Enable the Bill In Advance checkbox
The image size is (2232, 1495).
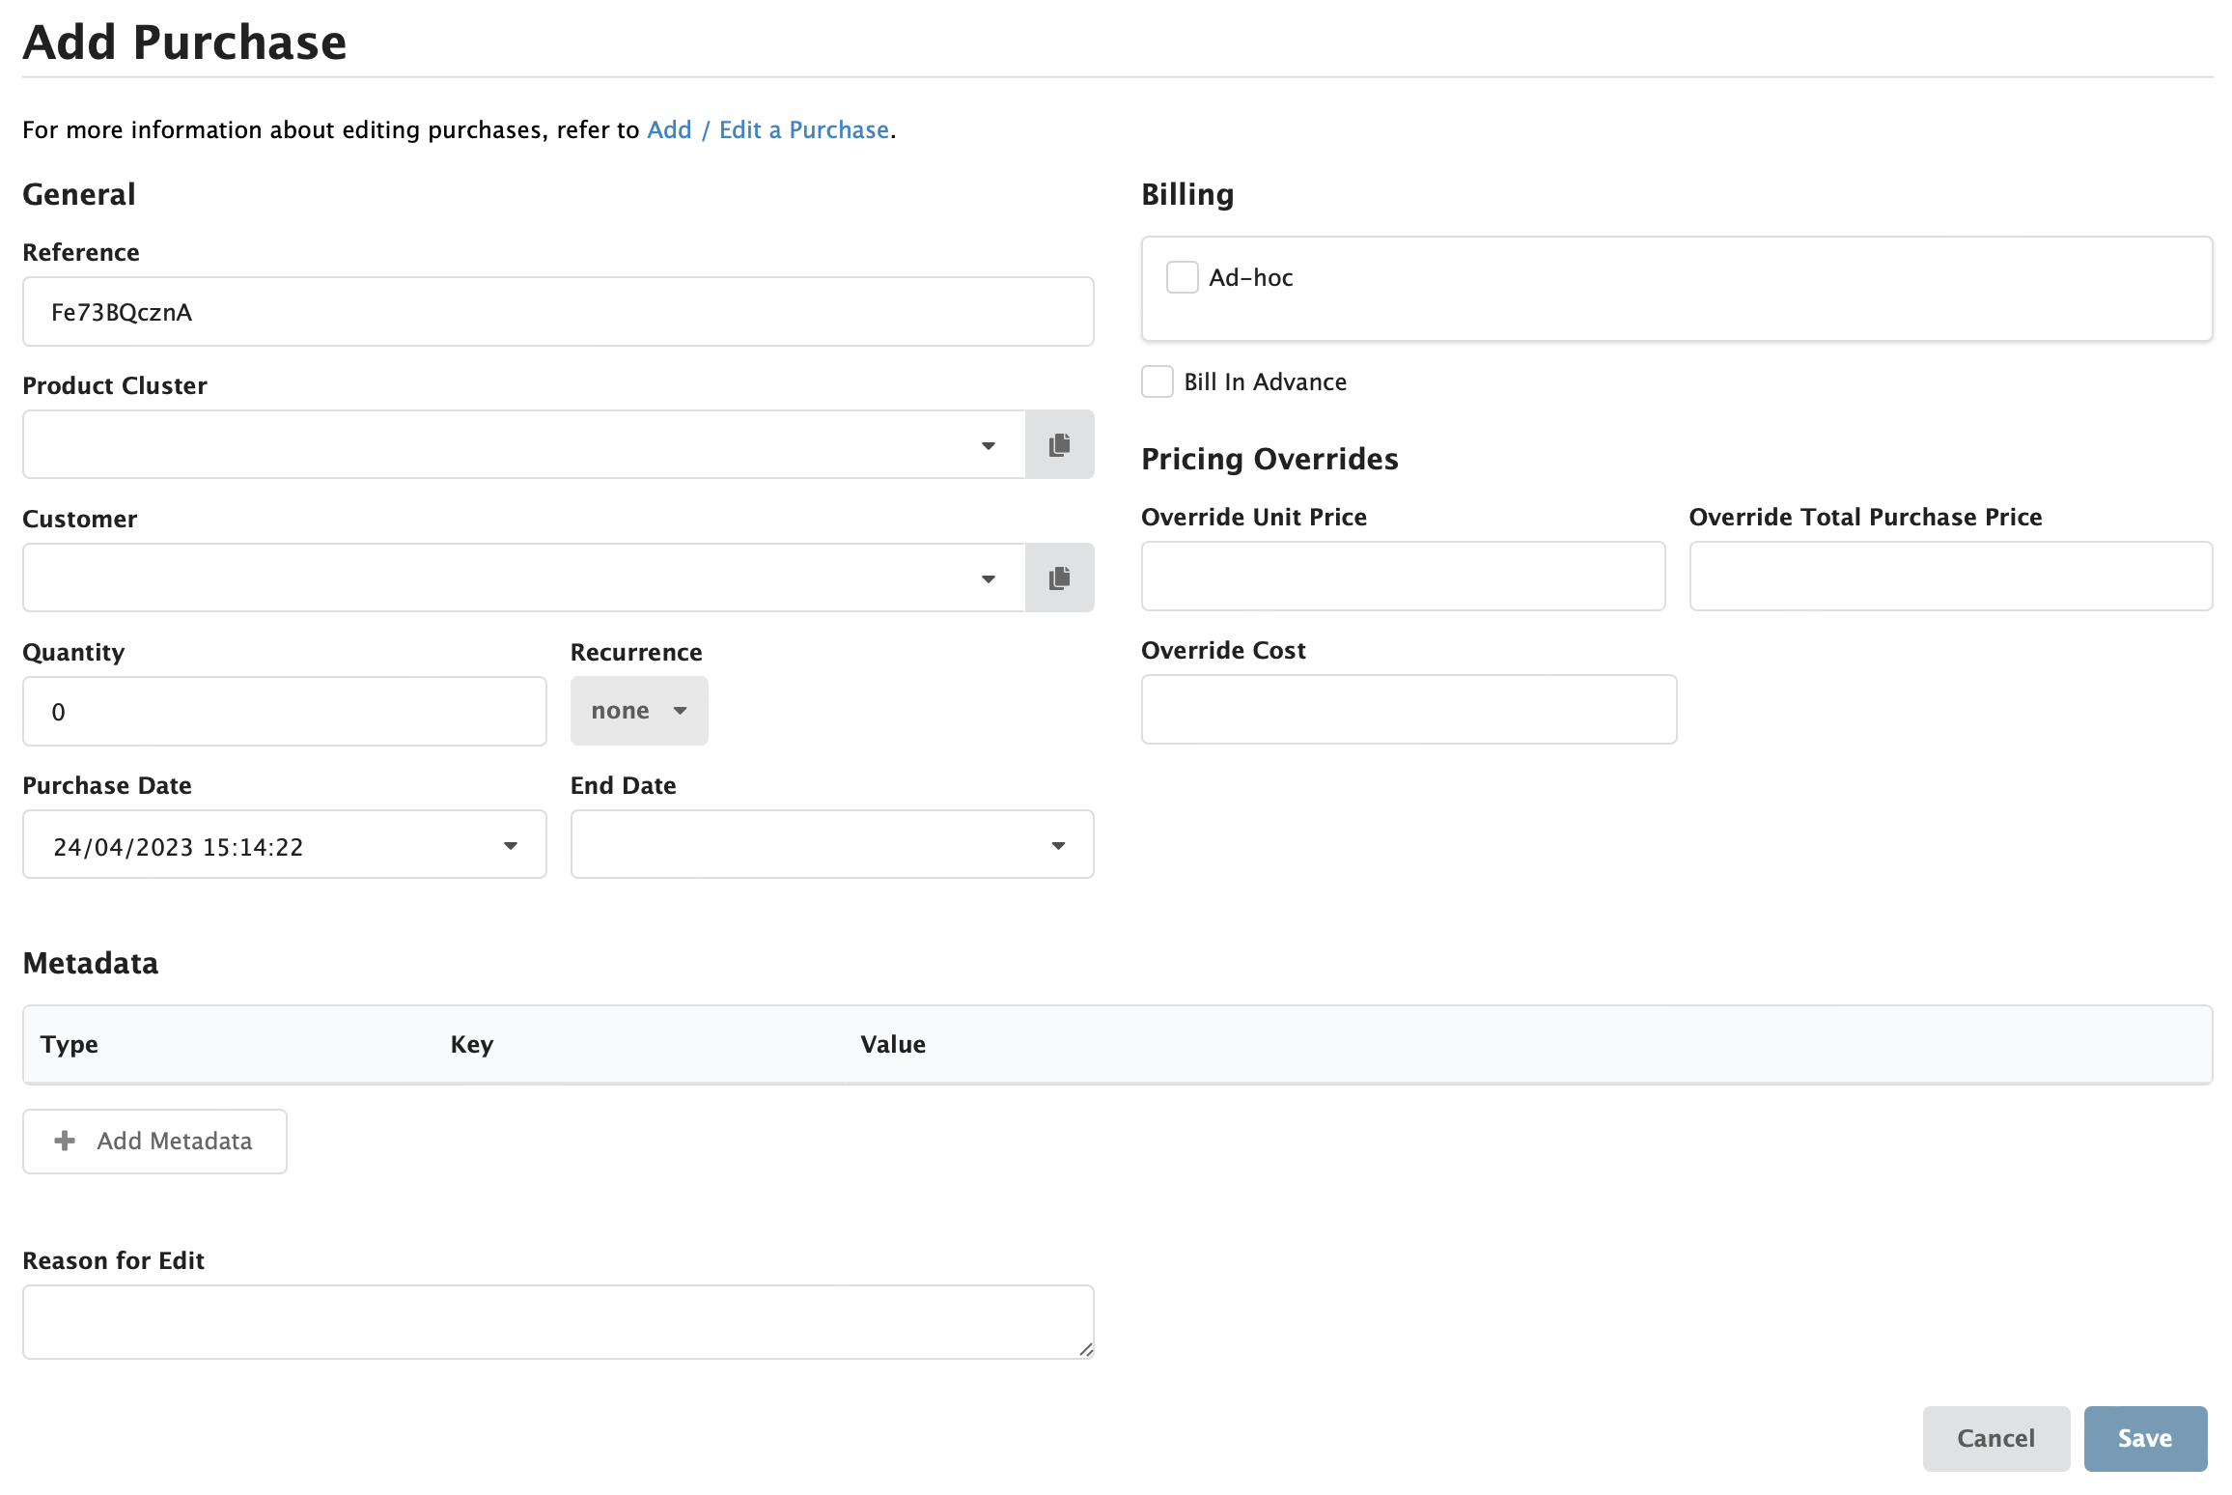click(x=1157, y=381)
